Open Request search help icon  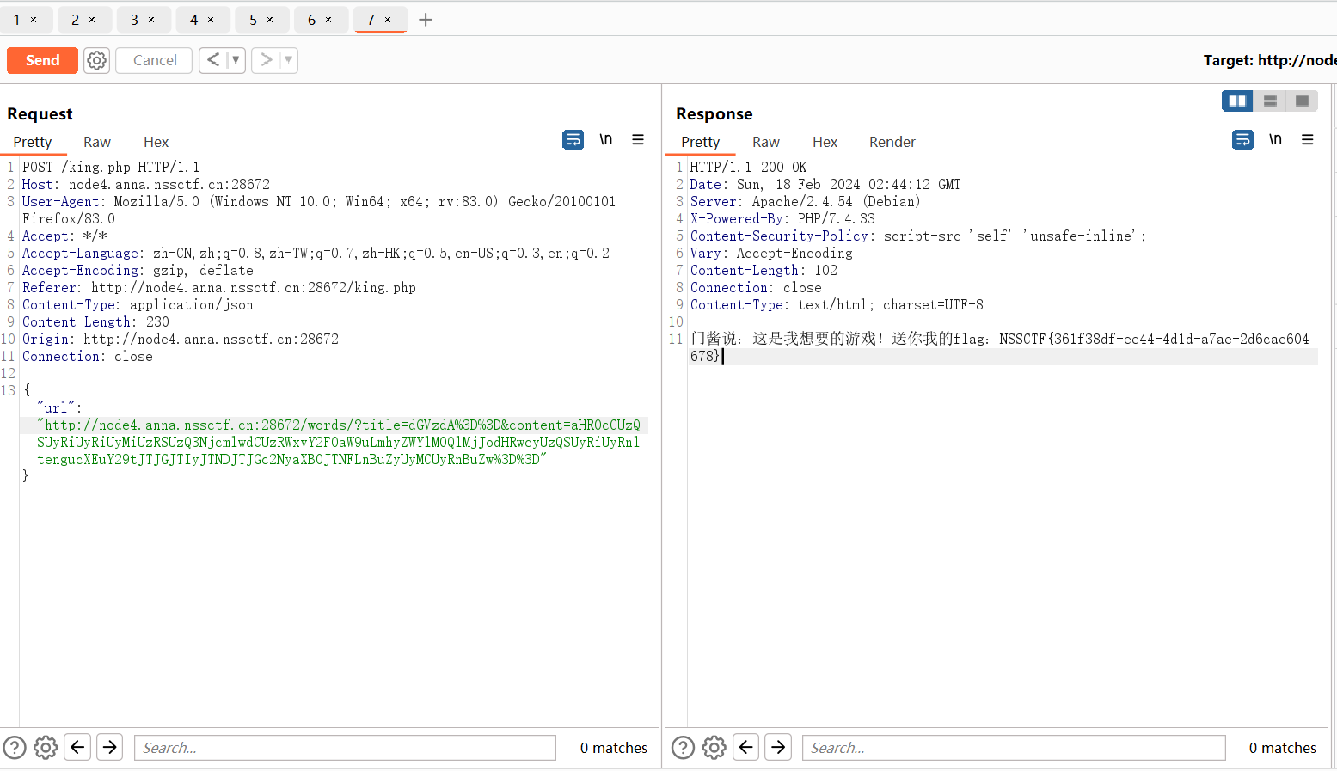15,748
